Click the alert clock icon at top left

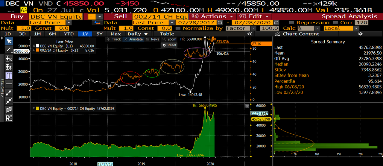24,10
